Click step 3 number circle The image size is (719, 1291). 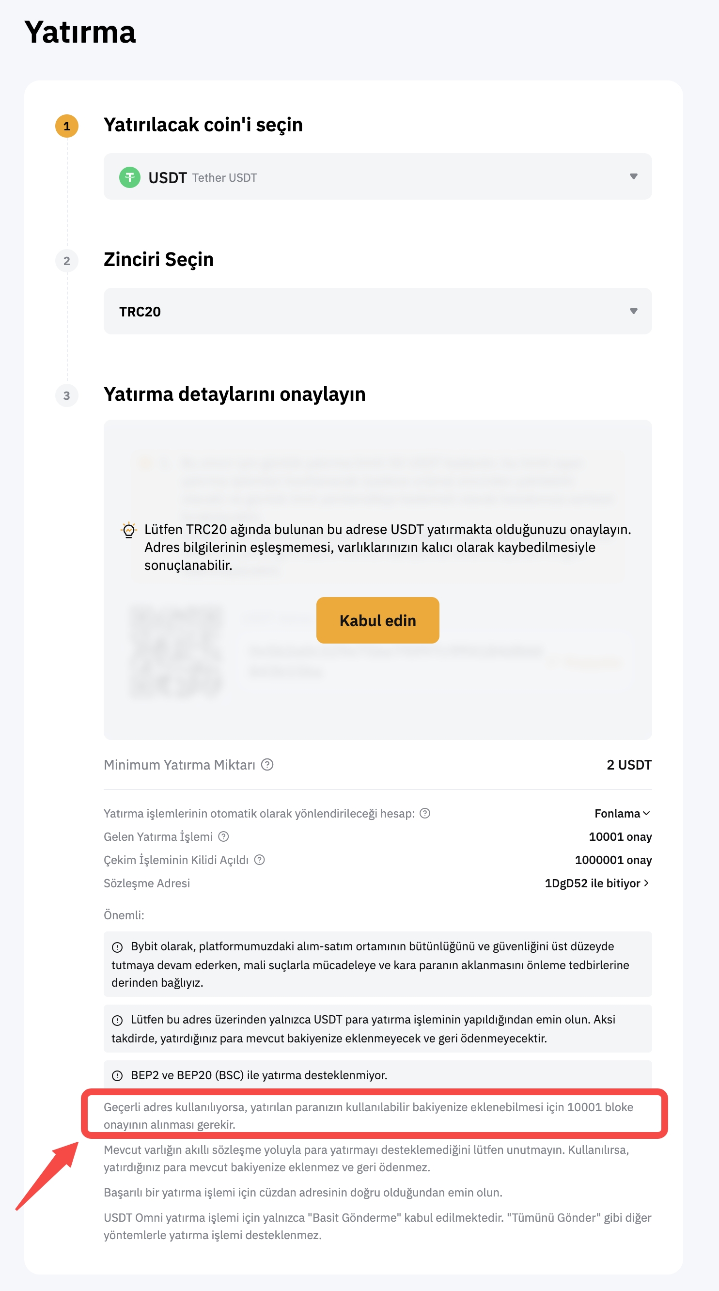(67, 396)
